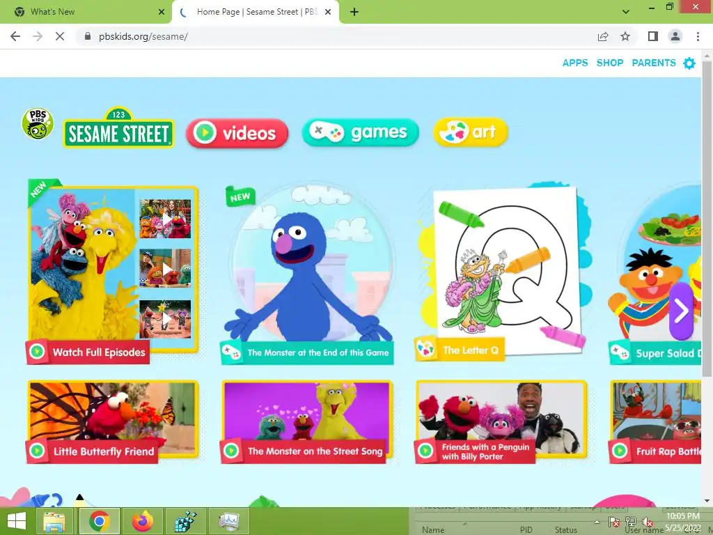This screenshot has height=535, width=713.
Task: Open the SHOP link
Action: coord(610,63)
